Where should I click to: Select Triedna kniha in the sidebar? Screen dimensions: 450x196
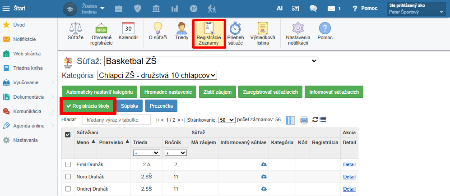pyautogui.click(x=28, y=68)
